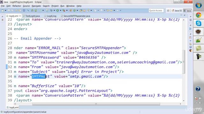Click "Email Appender" comment on line 26
Screen dimensions: 204x114
(x=36, y=39)
